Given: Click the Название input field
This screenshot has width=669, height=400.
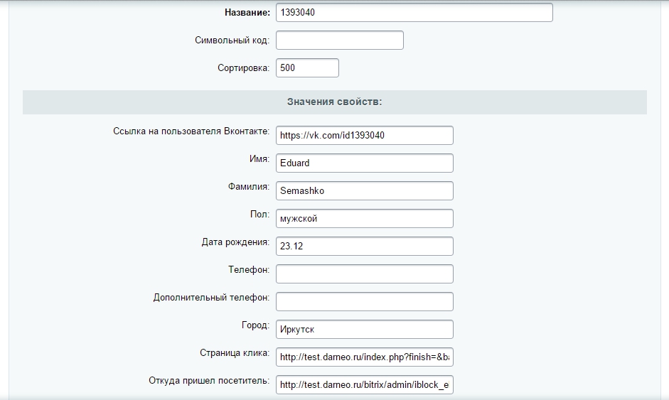Looking at the screenshot, I should tap(414, 13).
